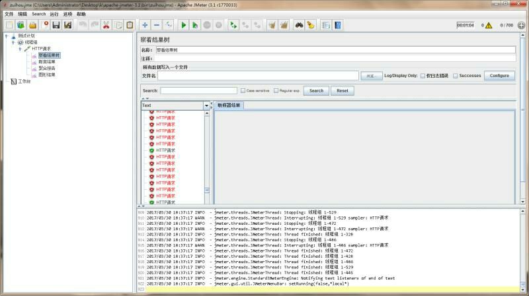
Task: Tick the Successes checkbox
Action: pyautogui.click(x=456, y=76)
